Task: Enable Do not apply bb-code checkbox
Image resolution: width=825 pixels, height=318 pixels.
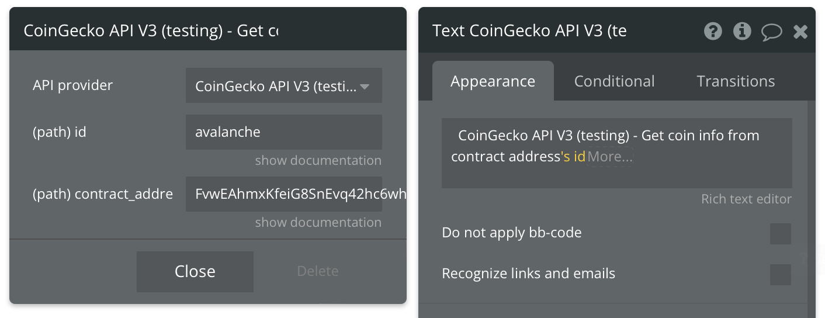Action: coord(781,233)
